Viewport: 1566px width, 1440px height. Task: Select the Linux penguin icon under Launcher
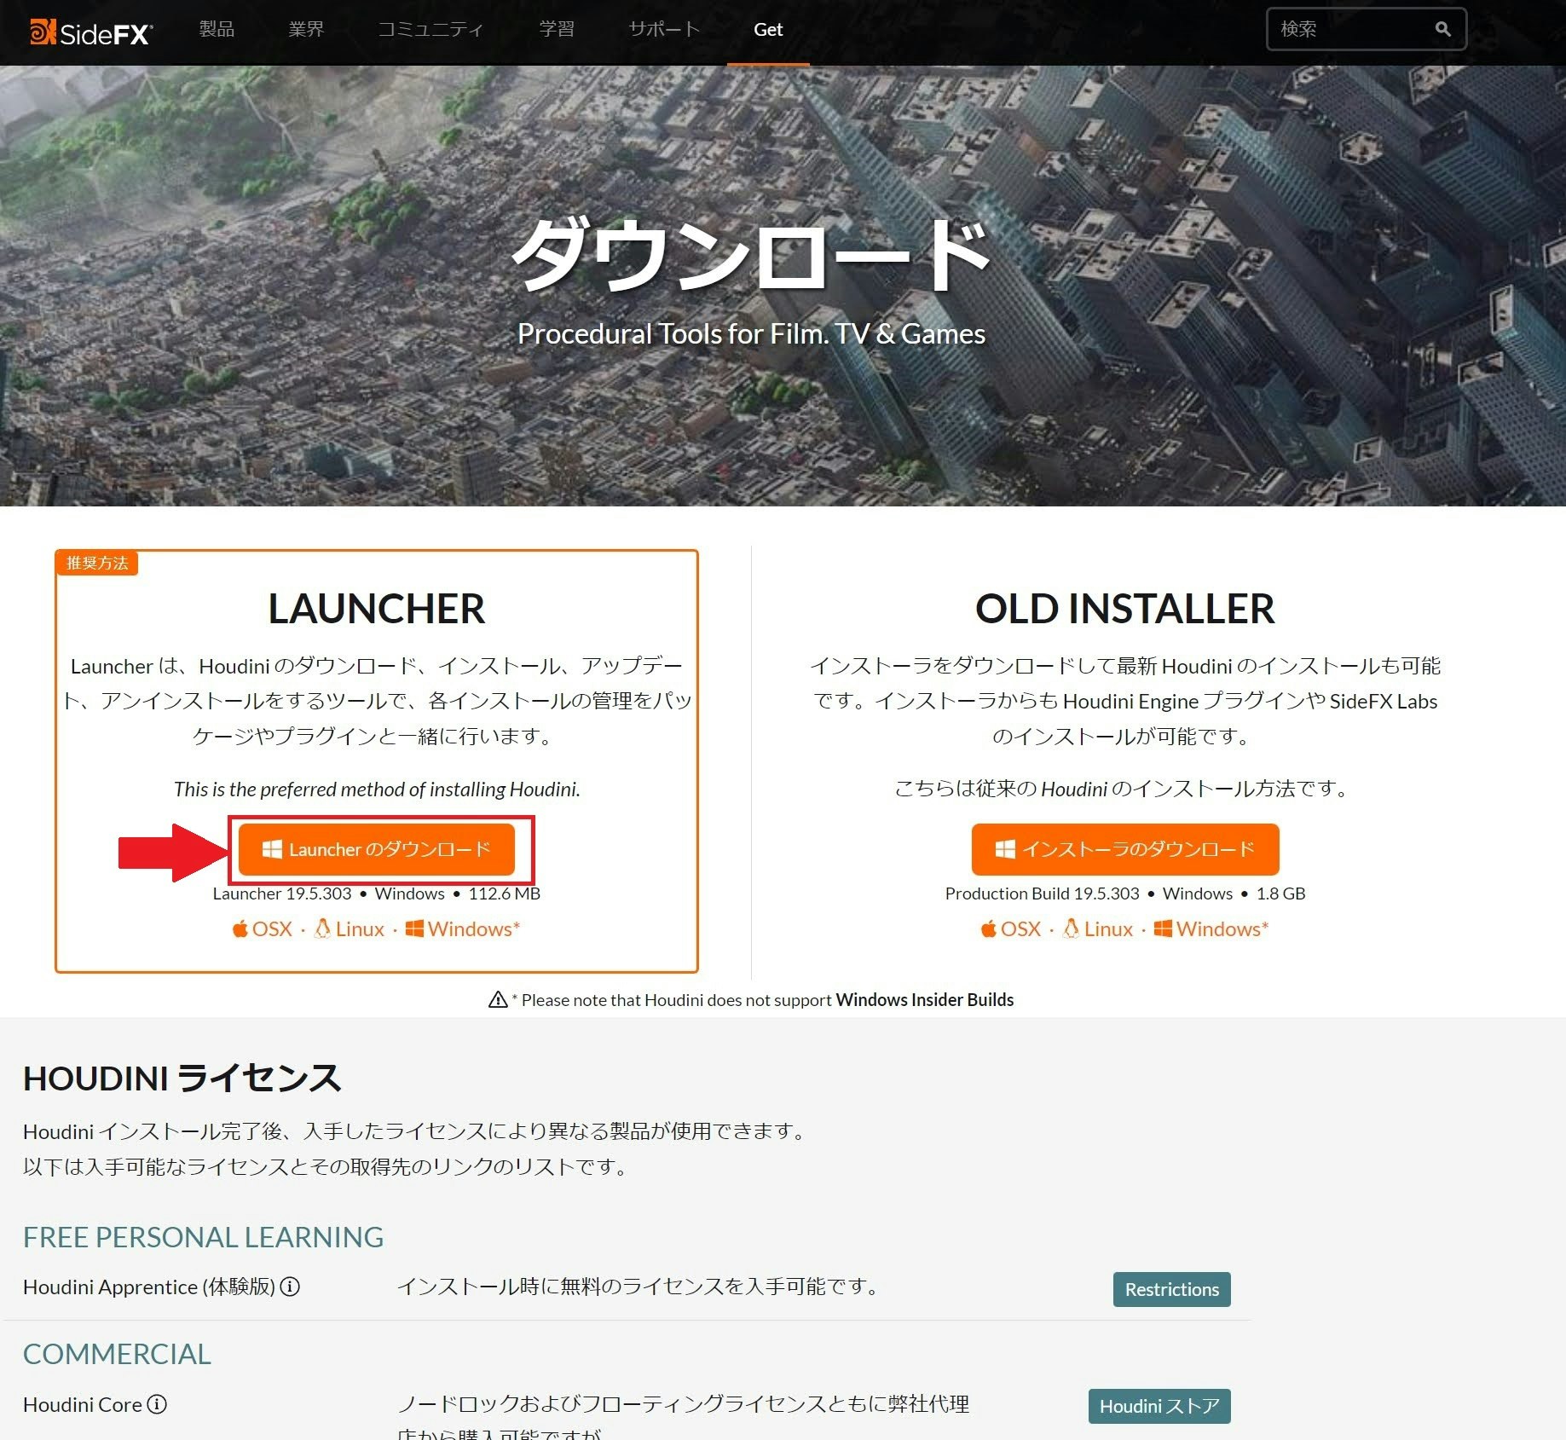(323, 928)
